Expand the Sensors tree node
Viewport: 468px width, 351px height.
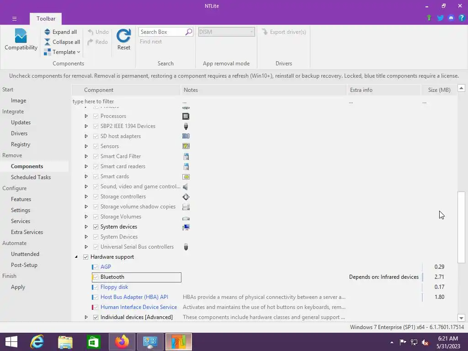86,146
